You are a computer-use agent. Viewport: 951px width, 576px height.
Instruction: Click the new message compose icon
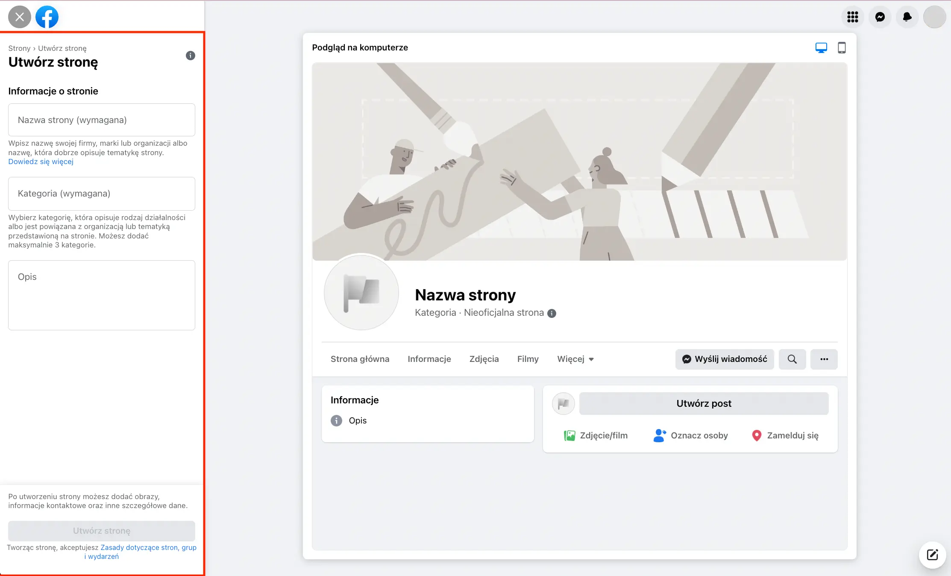(932, 555)
